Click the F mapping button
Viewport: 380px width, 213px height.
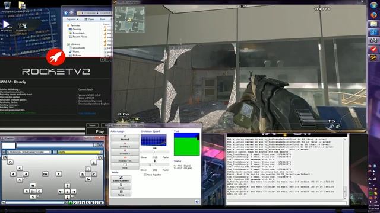(59, 174)
